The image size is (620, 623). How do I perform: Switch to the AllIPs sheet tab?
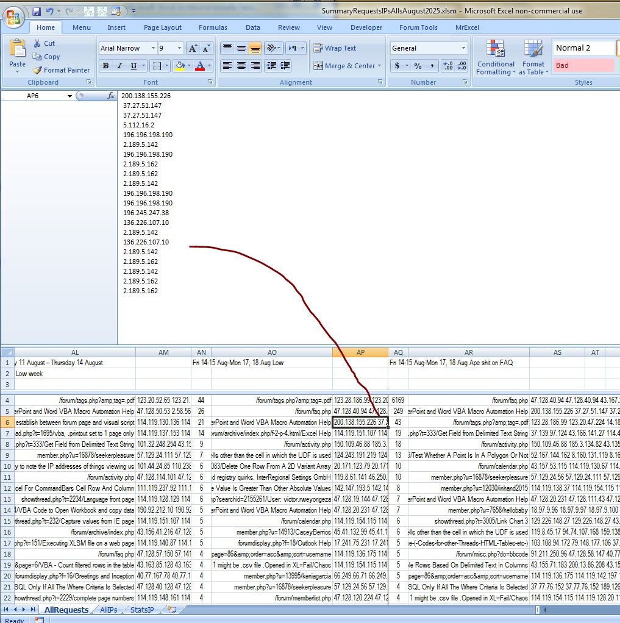(x=109, y=610)
